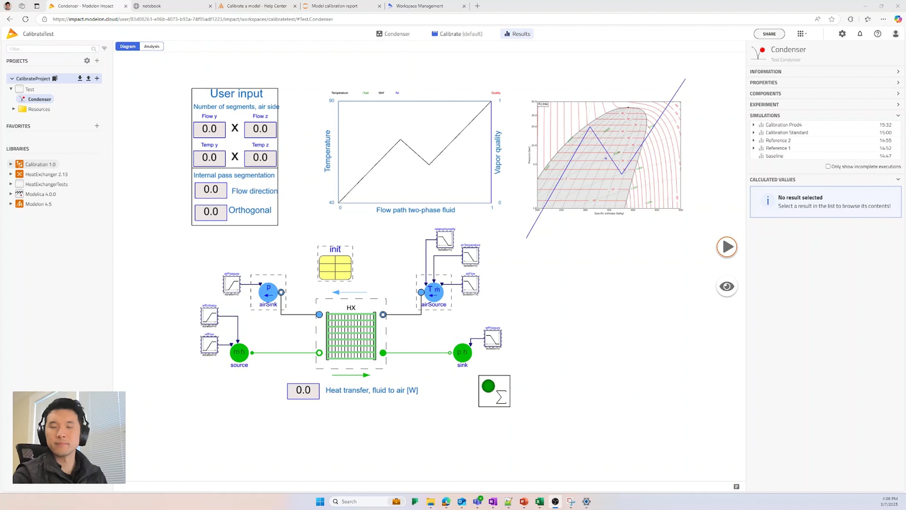The height and width of the screenshot is (510, 906).
Task: Click the Filter search field
Action: click(52, 49)
